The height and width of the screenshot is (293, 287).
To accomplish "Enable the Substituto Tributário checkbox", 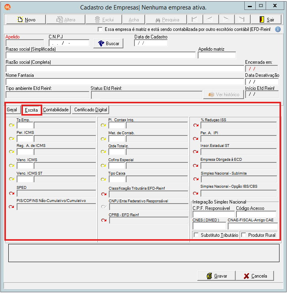I will point(196,235).
